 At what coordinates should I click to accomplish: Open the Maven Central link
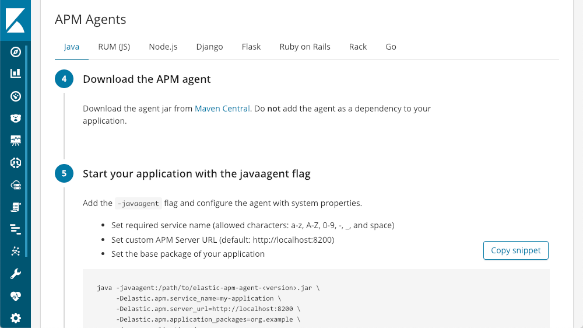coord(222,109)
